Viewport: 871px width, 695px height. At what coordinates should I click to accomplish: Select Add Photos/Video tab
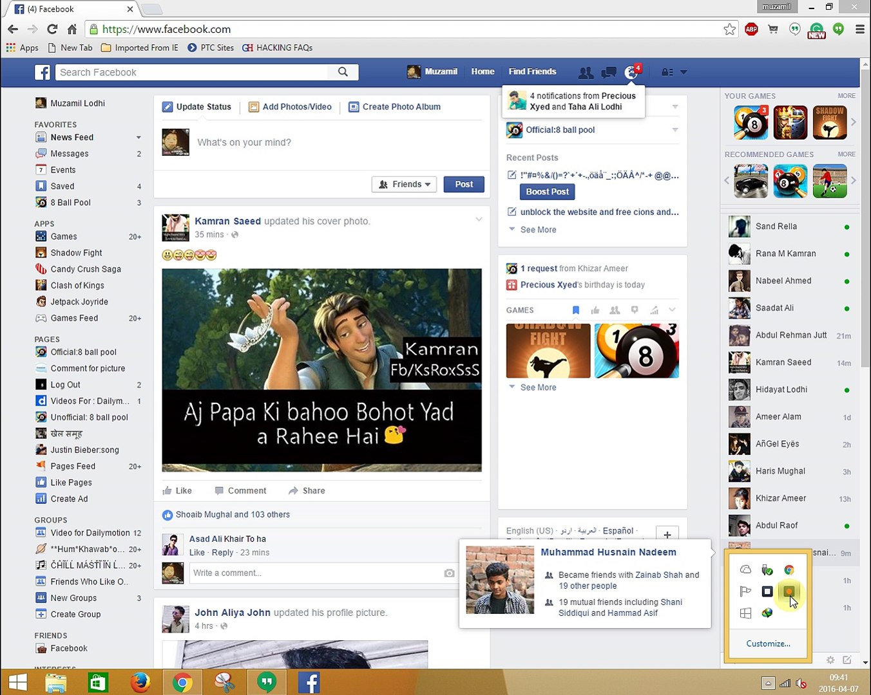tap(290, 107)
